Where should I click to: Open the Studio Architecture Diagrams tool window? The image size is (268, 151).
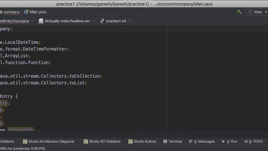pyautogui.click(x=49, y=141)
